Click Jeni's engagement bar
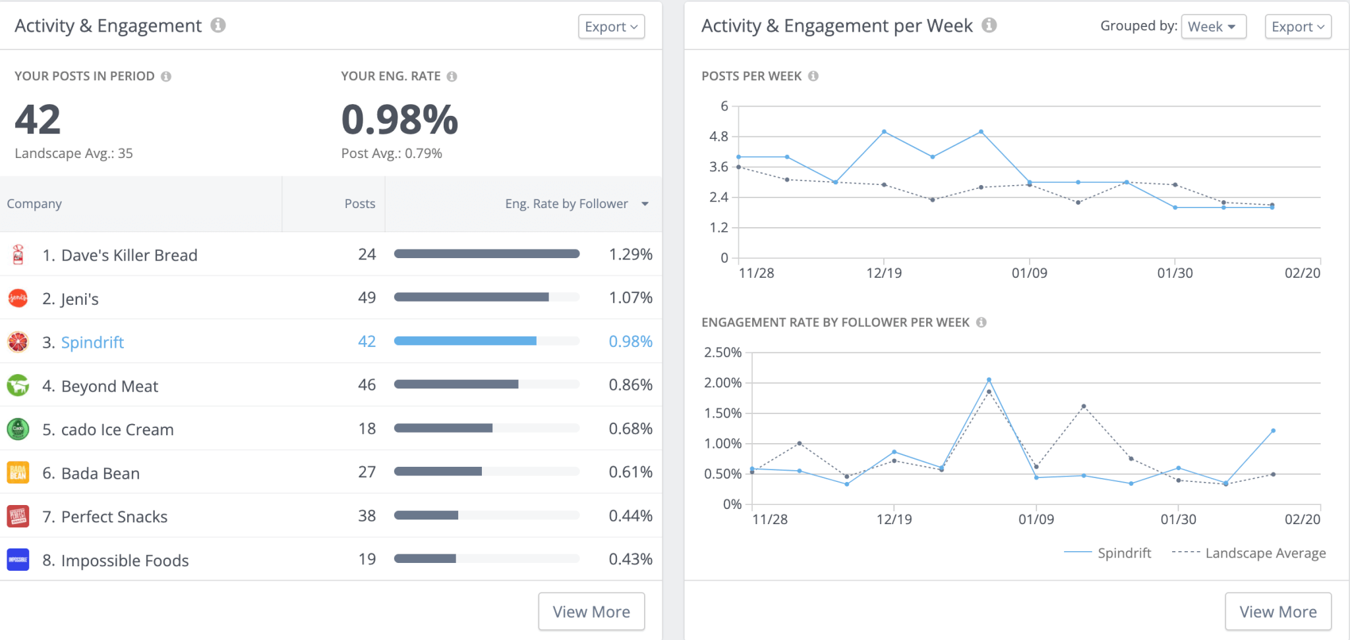Viewport: 1350px width, 640px height. pos(471,297)
